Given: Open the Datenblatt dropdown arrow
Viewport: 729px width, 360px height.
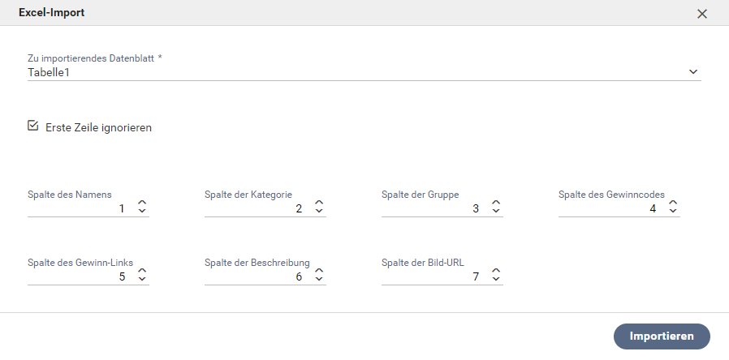Looking at the screenshot, I should coord(693,71).
